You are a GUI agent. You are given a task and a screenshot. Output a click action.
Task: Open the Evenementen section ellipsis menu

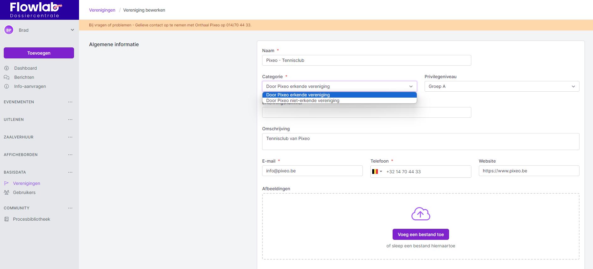coord(70,102)
